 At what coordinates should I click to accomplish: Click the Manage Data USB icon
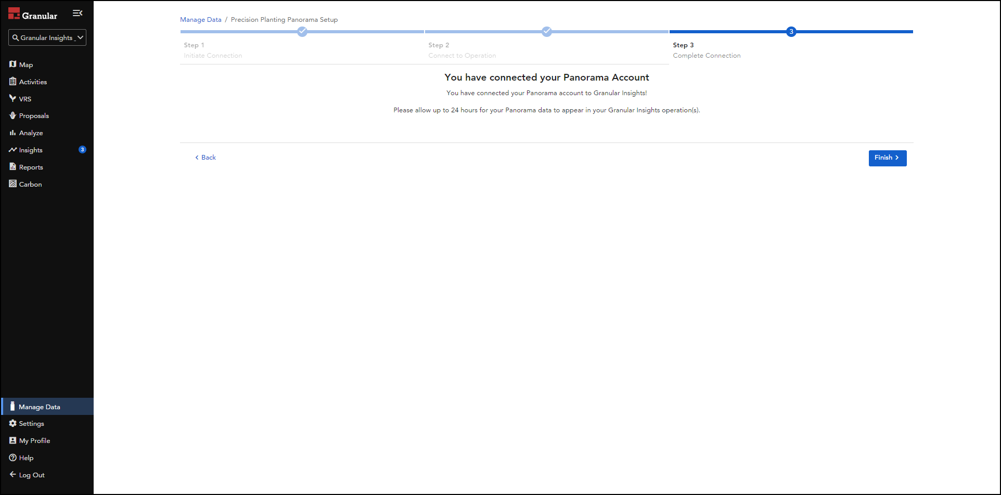[x=12, y=406]
